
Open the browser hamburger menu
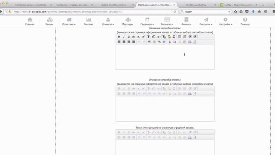click(274, 12)
